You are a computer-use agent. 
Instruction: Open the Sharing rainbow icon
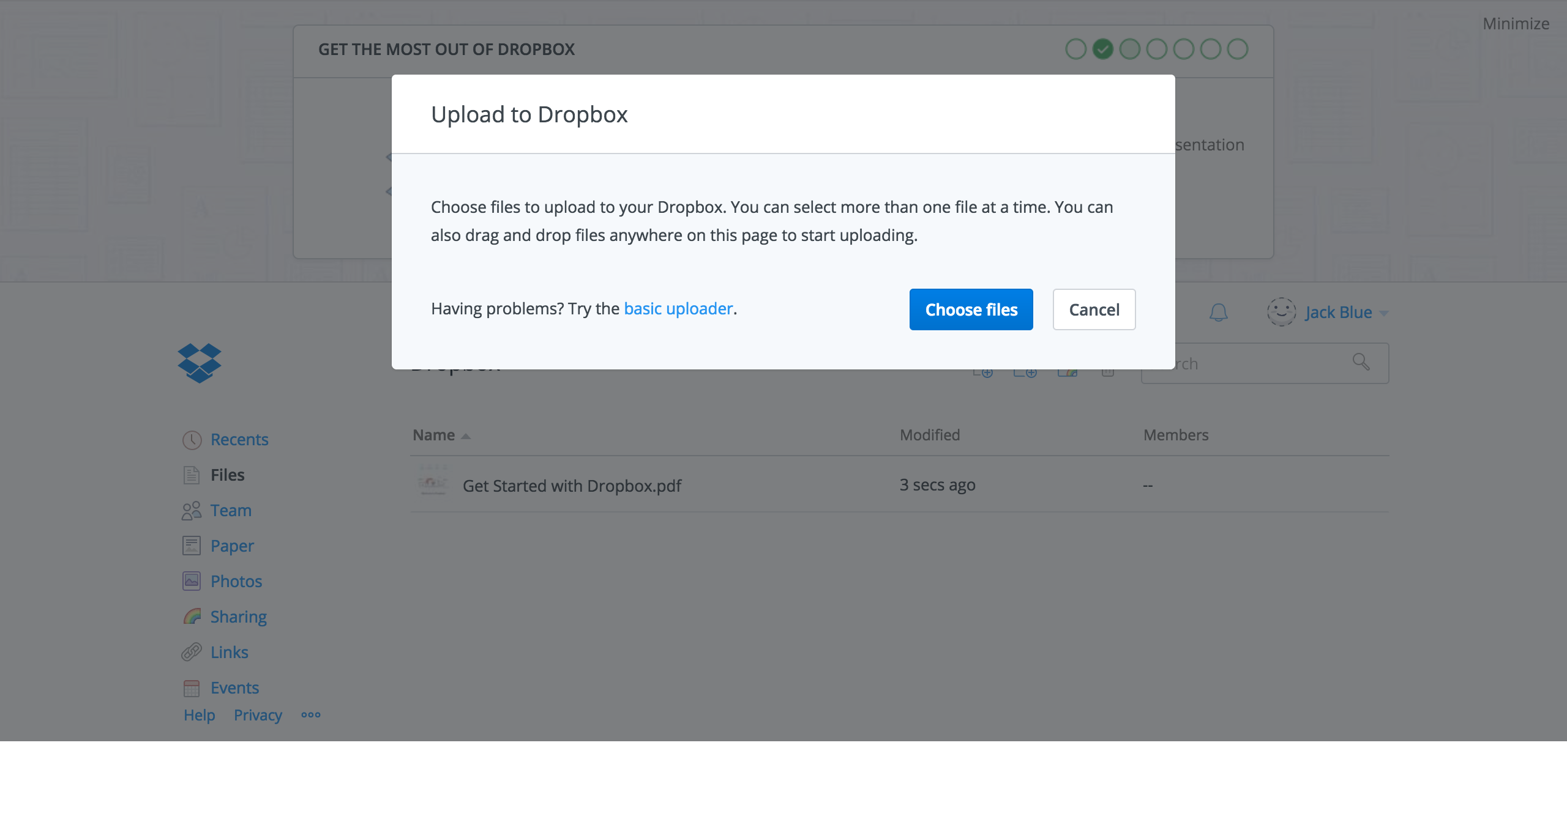pyautogui.click(x=193, y=616)
